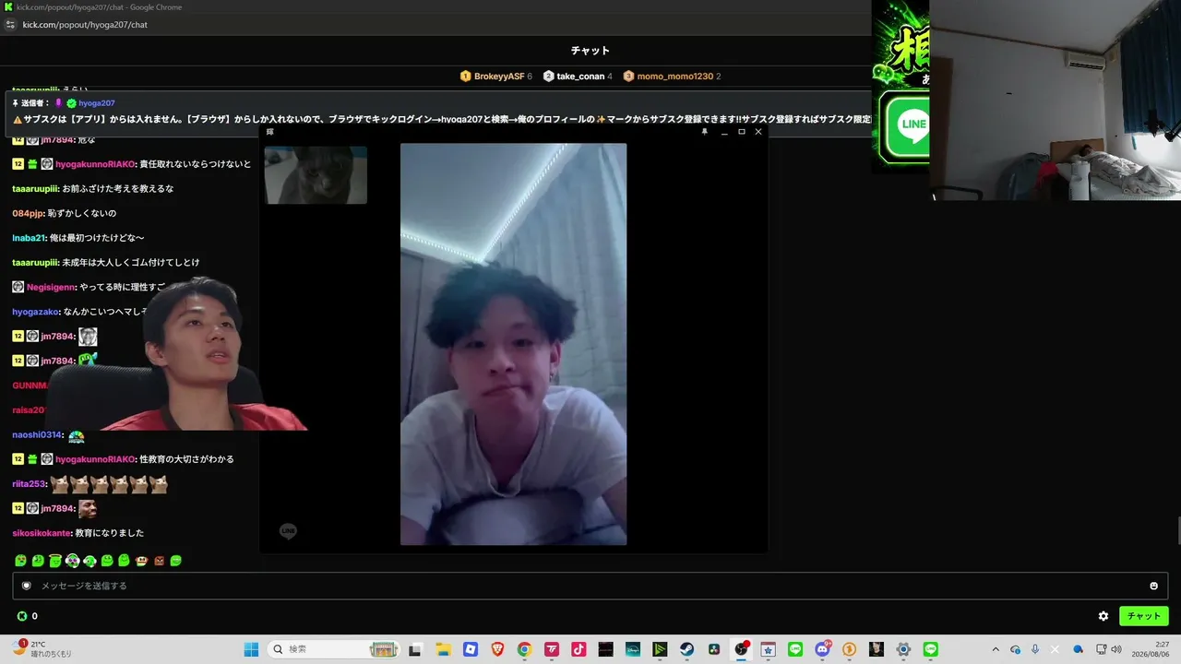Open TikTok from the taskbar
Image resolution: width=1181 pixels, height=664 pixels.
(579, 649)
